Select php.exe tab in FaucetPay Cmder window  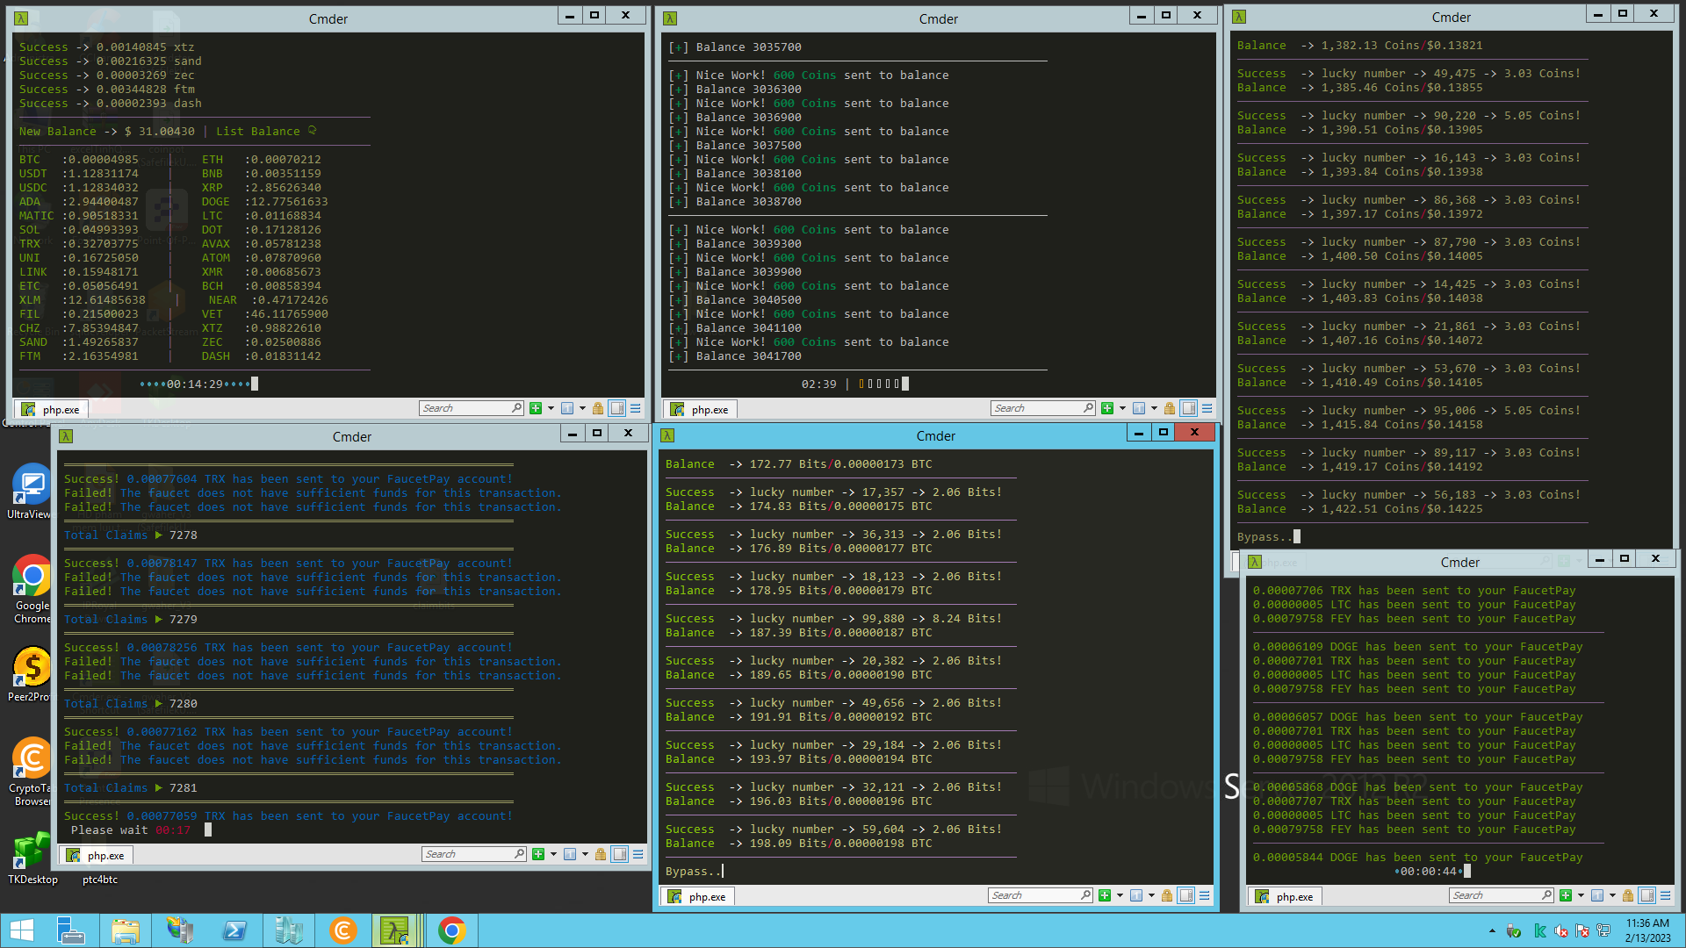1285,896
